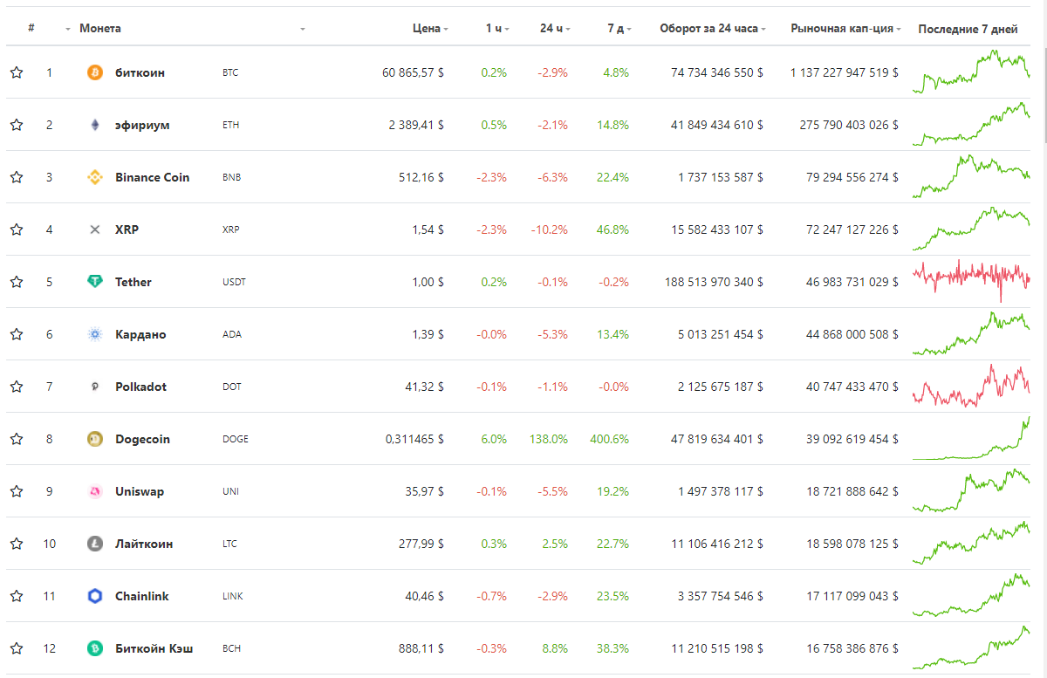Click the Bitcoin orange coin icon
Screen dimensions: 1047x678
(95, 72)
